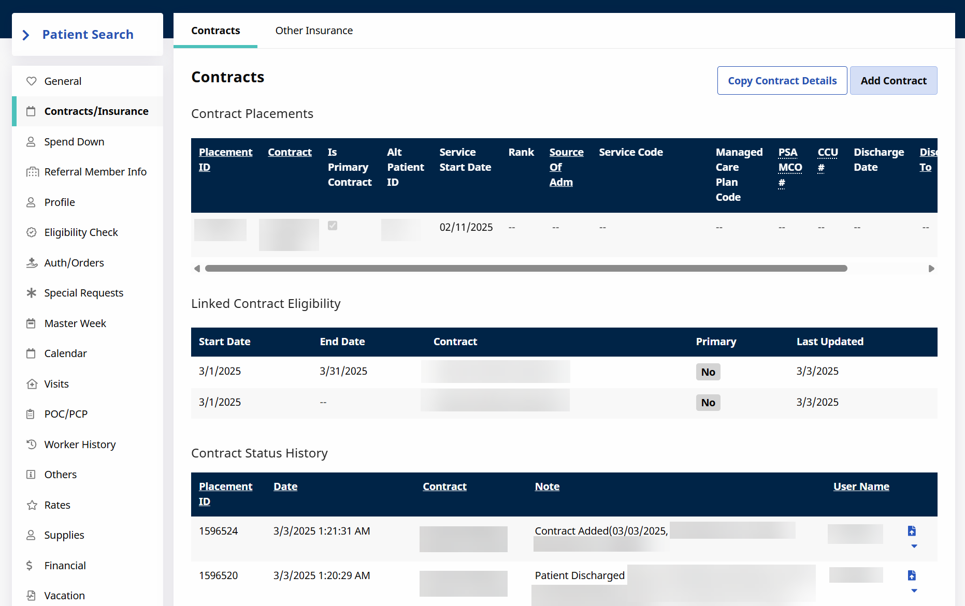Open Special Requests in the sidebar
This screenshot has width=965, height=606.
(88, 293)
